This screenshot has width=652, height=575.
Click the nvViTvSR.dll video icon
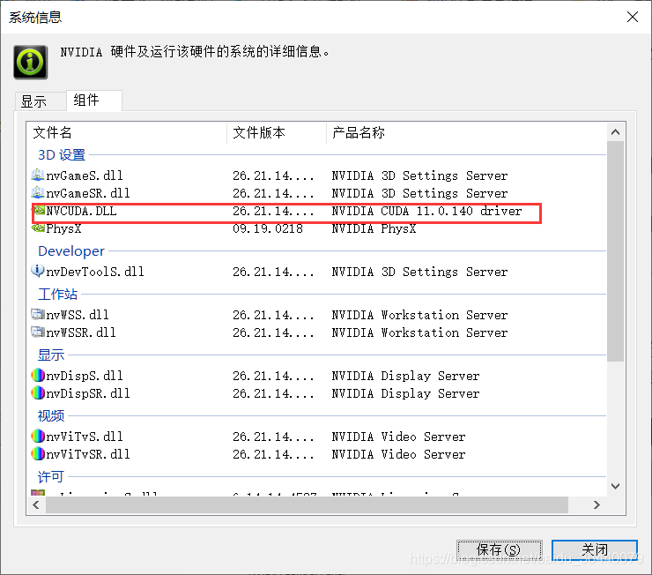pyautogui.click(x=38, y=453)
